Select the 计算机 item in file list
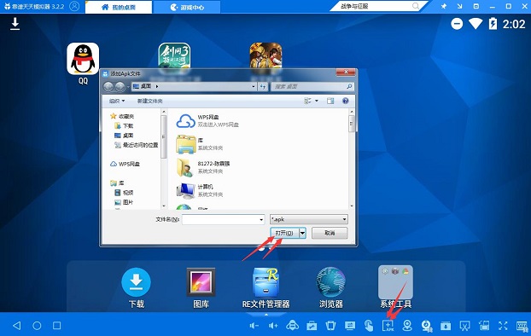This screenshot has height=336, width=531. [200, 190]
